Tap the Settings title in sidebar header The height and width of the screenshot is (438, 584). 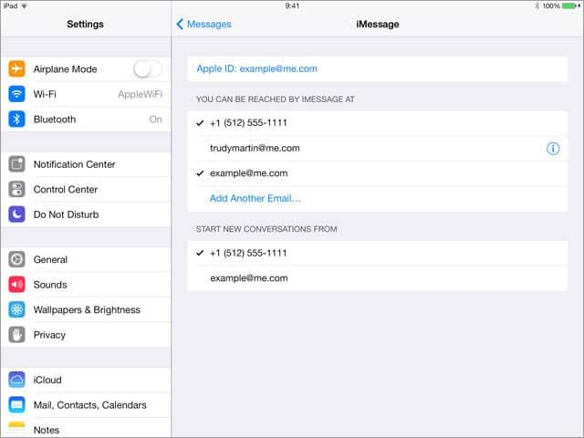click(x=85, y=25)
